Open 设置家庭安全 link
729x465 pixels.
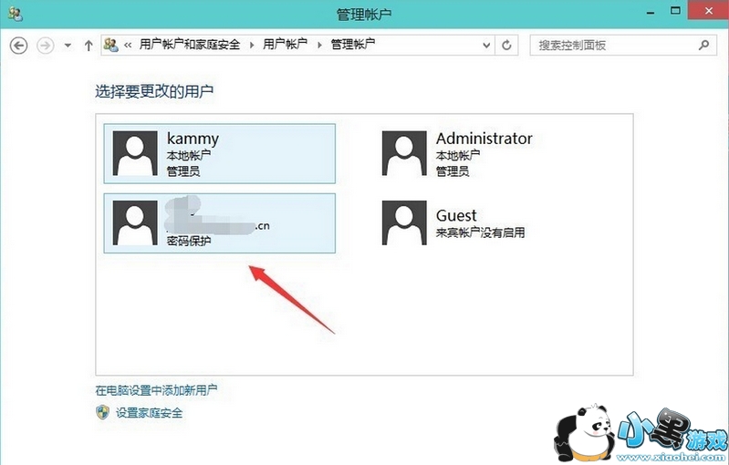click(x=150, y=412)
